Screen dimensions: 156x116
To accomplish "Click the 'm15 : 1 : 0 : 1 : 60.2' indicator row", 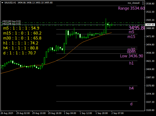I will point(22,33).
